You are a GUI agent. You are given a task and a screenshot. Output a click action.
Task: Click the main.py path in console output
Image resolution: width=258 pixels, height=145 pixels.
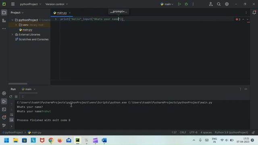click(x=170, y=103)
